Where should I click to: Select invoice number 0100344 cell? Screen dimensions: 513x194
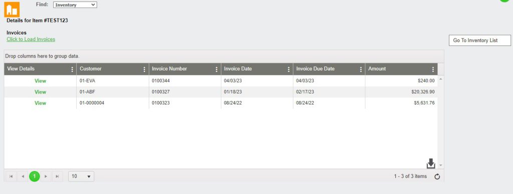(x=185, y=81)
